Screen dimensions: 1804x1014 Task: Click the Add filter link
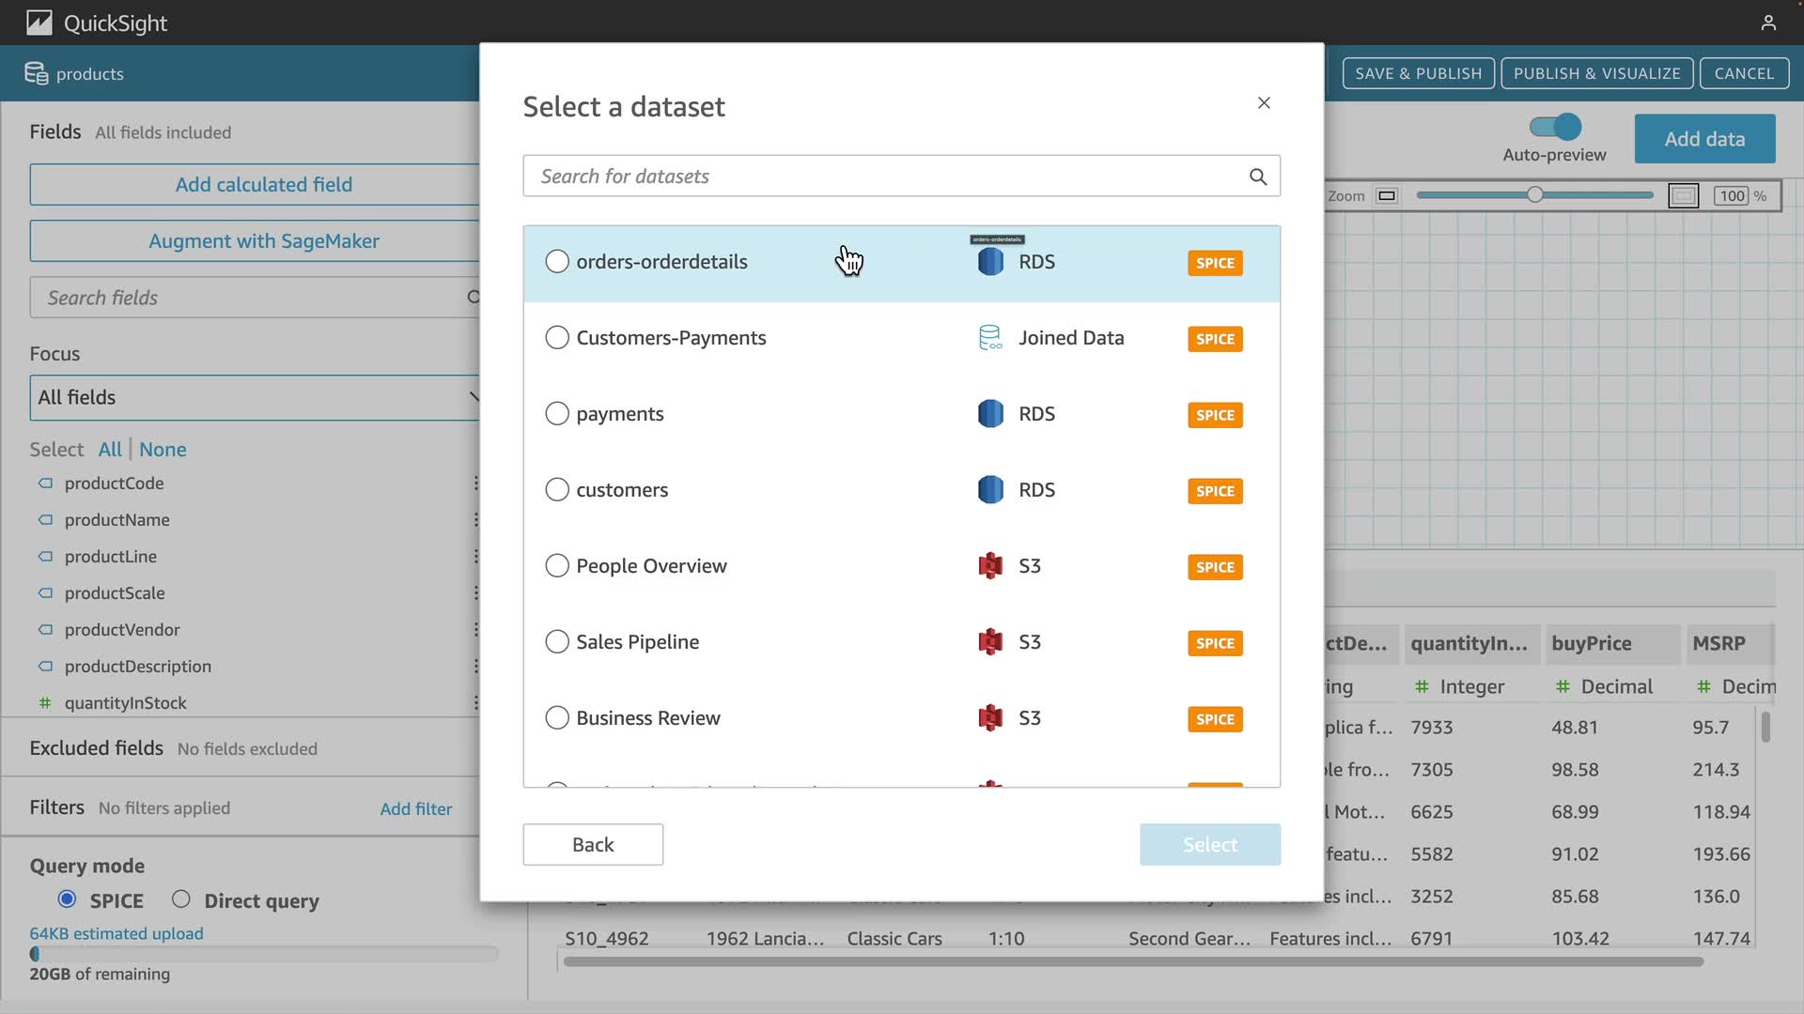point(415,808)
